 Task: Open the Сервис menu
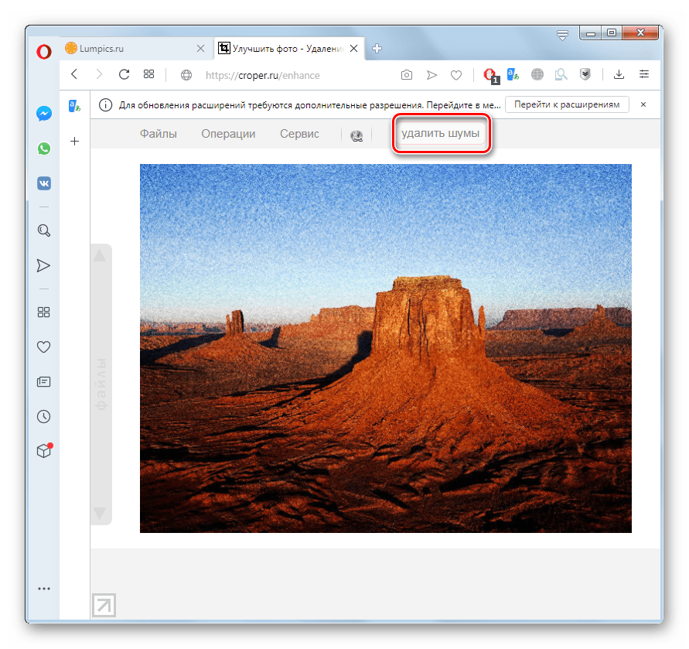299,134
